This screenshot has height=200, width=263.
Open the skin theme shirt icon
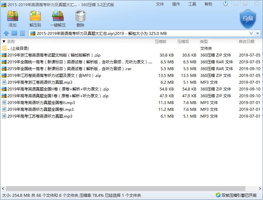tap(226, 4)
